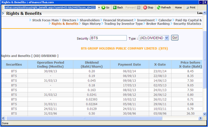Click the X-Date column header
The height and width of the screenshot is (127, 208).
160,64
